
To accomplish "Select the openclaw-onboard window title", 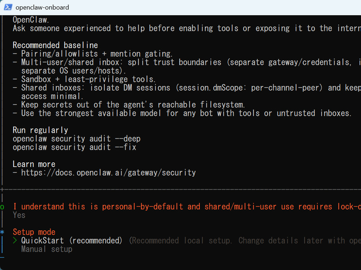I will click(x=42, y=7).
